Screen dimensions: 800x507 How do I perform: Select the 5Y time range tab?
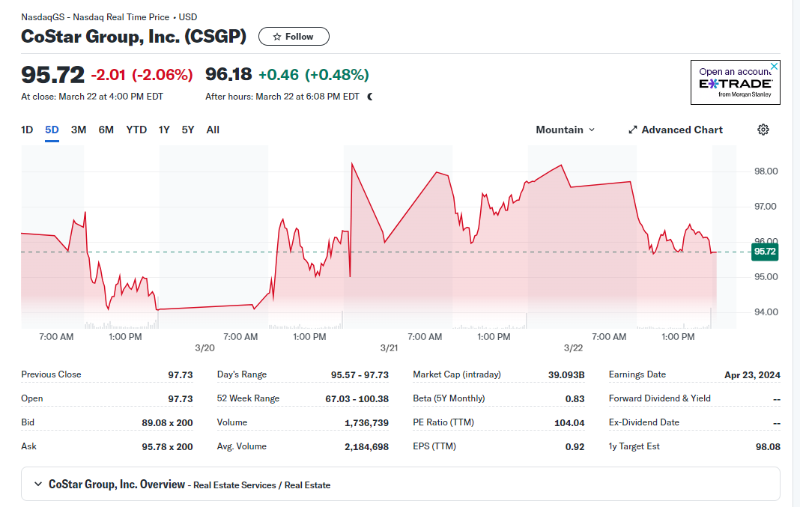click(x=188, y=130)
